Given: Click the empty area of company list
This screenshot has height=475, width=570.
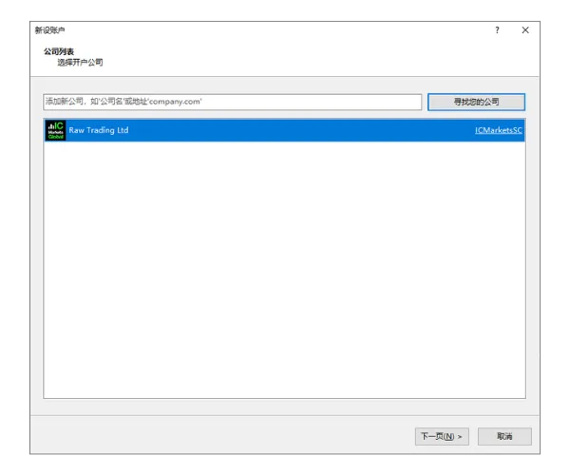Looking at the screenshot, I should point(285,275).
